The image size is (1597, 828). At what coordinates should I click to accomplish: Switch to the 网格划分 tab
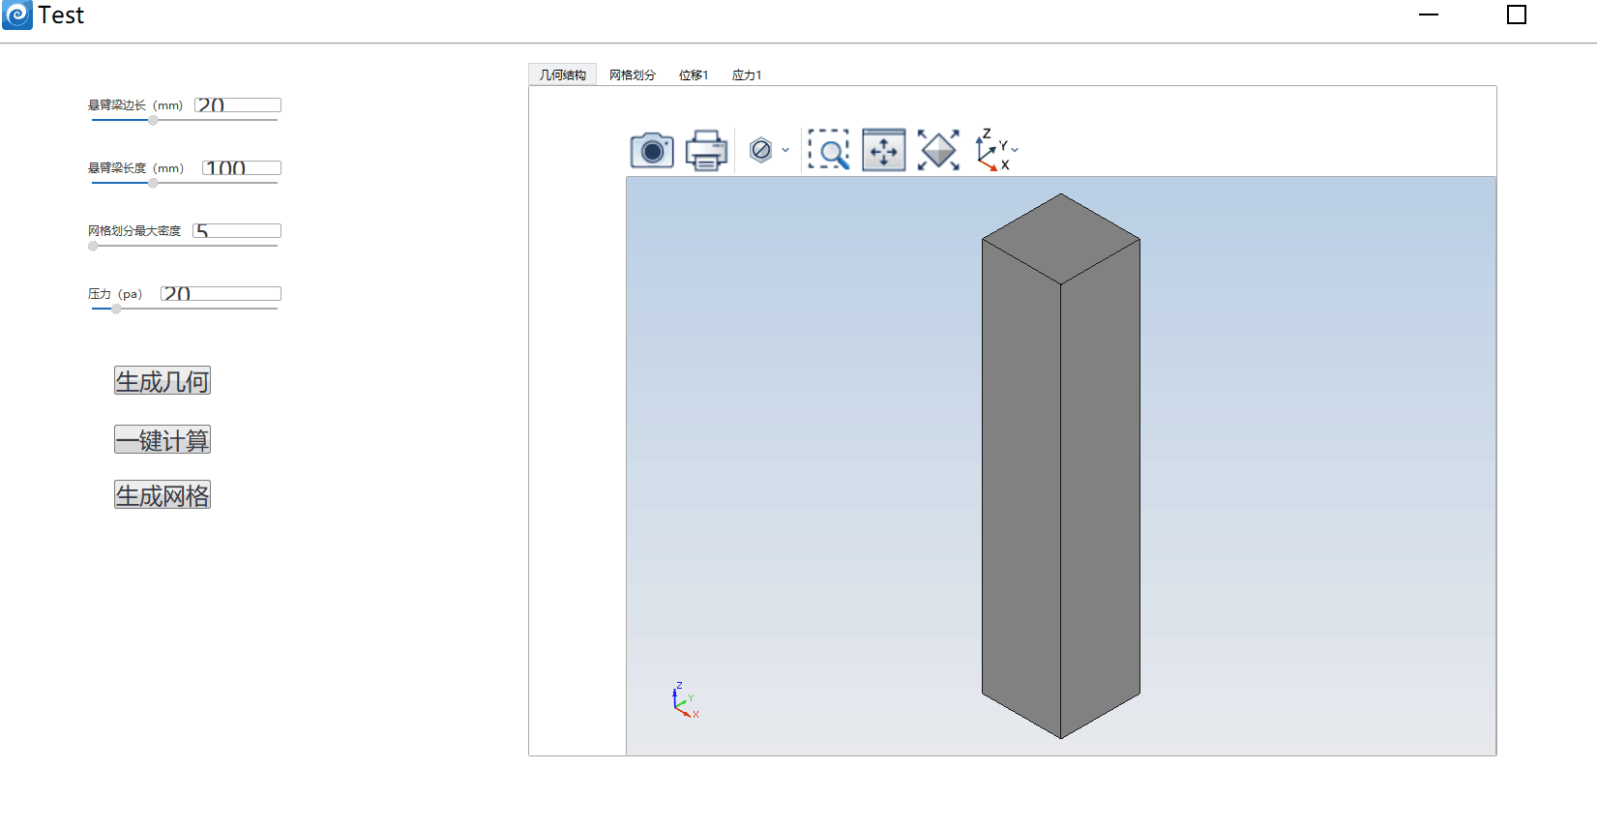[633, 75]
